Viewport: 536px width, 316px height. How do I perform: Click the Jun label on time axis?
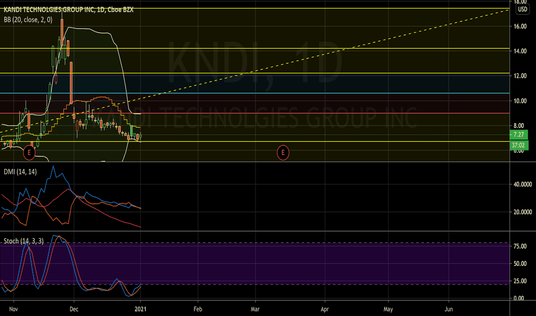pos(449,309)
